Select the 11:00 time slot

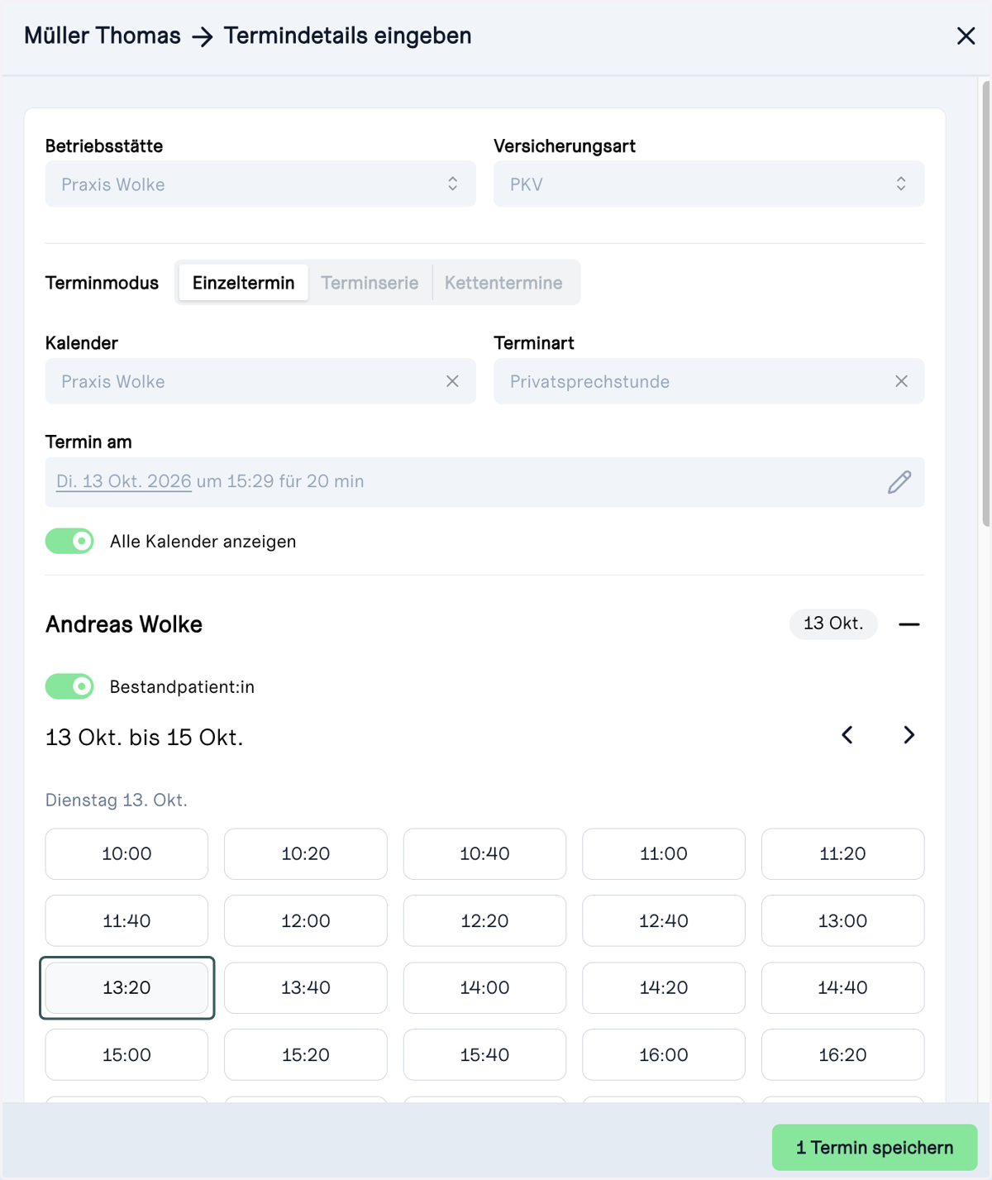coord(664,854)
